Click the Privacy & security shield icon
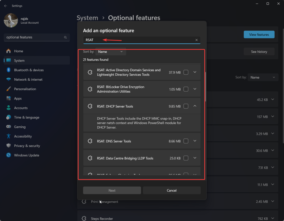This screenshot has width=284, height=221. click(x=9, y=145)
